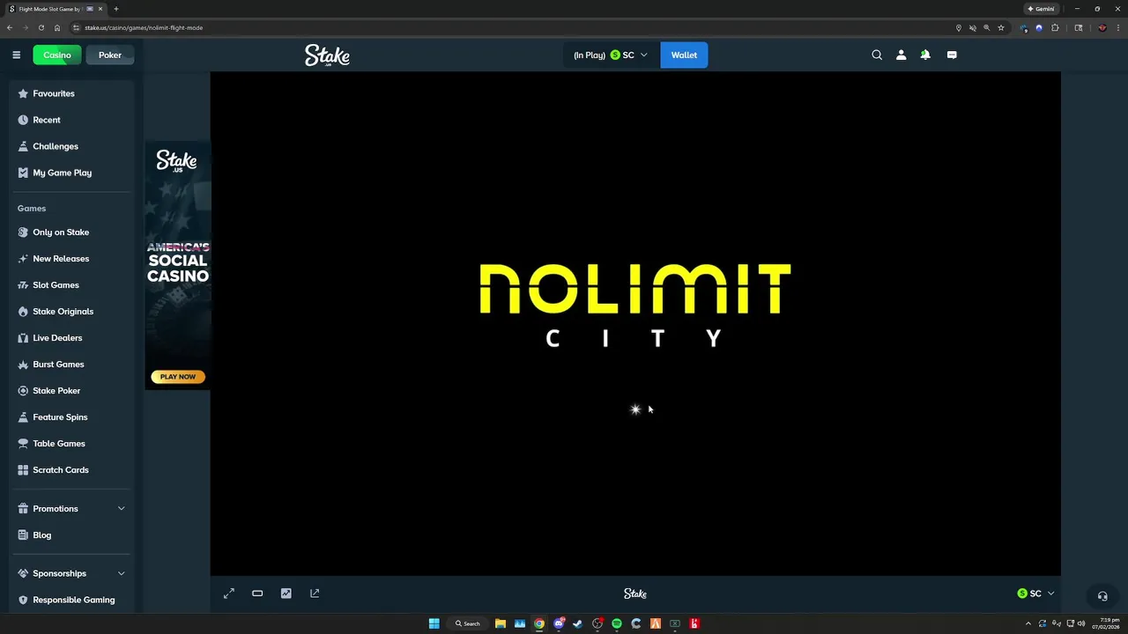
Task: Click the Stake logo in the header
Action: tap(327, 55)
